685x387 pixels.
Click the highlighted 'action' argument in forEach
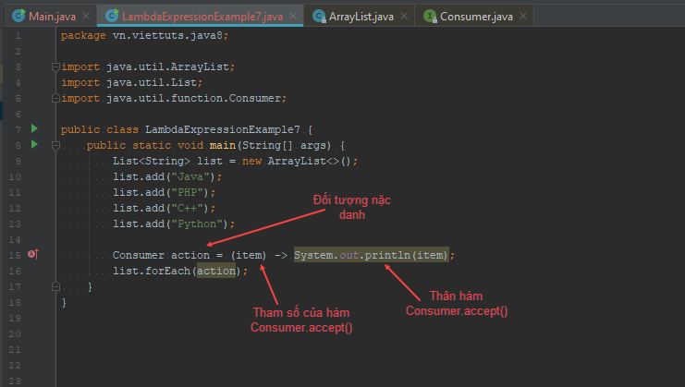tap(216, 271)
